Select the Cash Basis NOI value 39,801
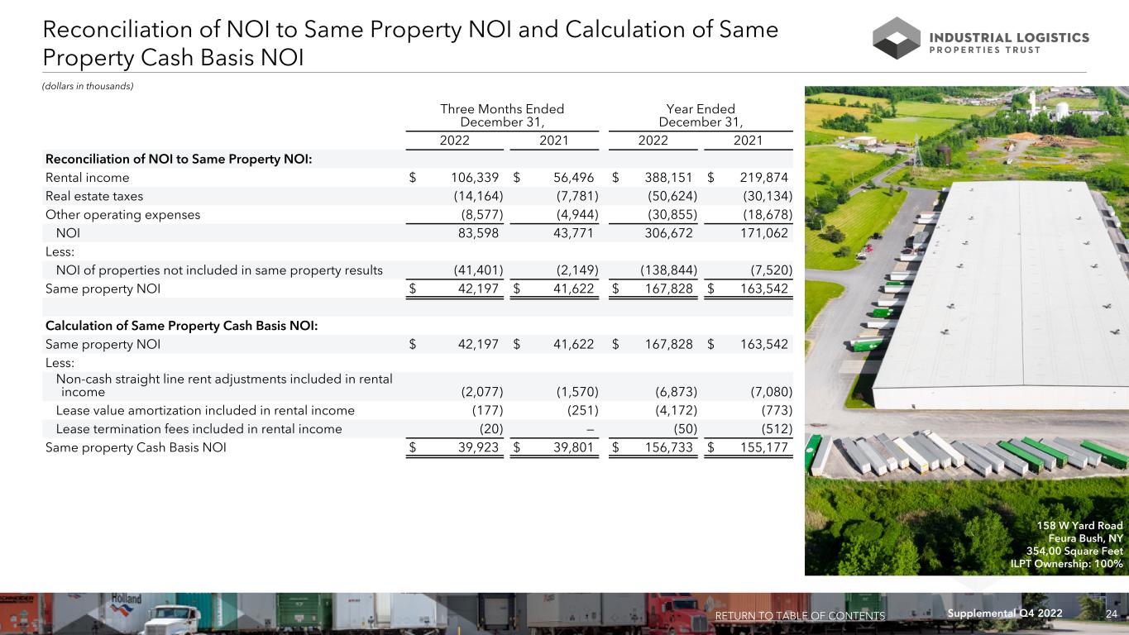The width and height of the screenshot is (1129, 635). pyautogui.click(x=574, y=448)
